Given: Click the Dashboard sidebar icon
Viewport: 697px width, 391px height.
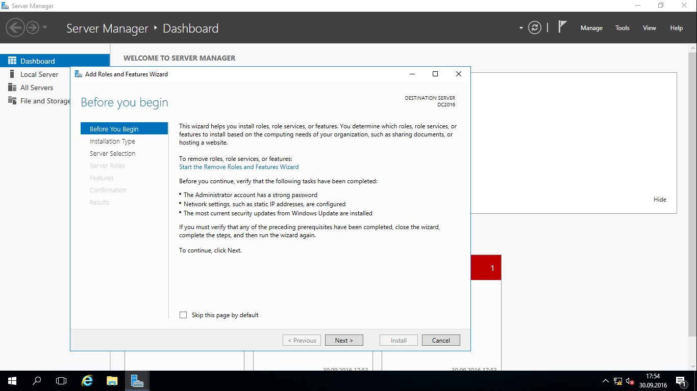Looking at the screenshot, I should (12, 61).
